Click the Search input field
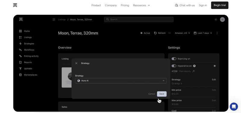 [x=139, y=19]
